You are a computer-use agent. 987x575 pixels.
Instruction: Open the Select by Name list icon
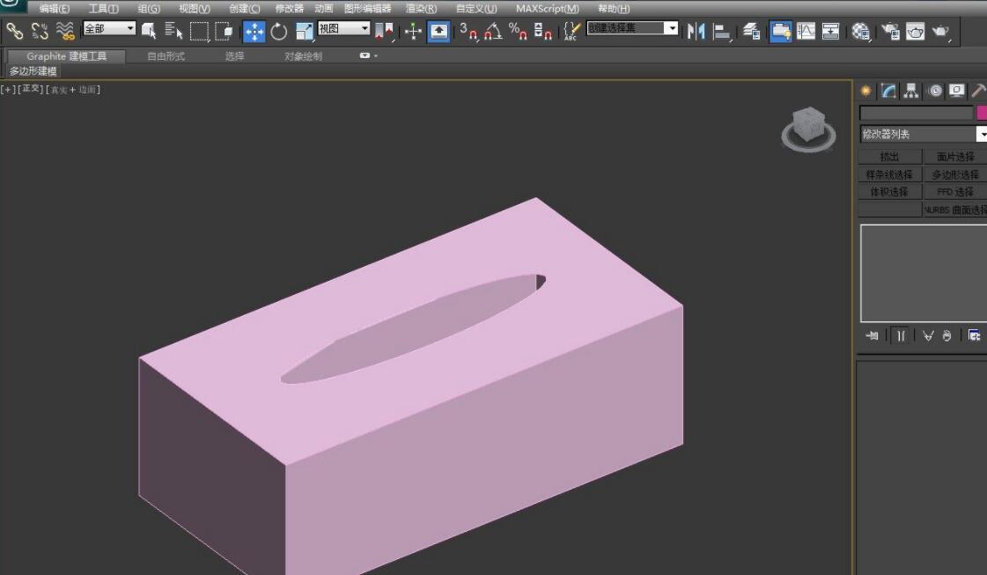(x=173, y=31)
